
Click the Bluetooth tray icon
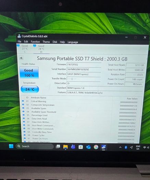(x=126, y=147)
